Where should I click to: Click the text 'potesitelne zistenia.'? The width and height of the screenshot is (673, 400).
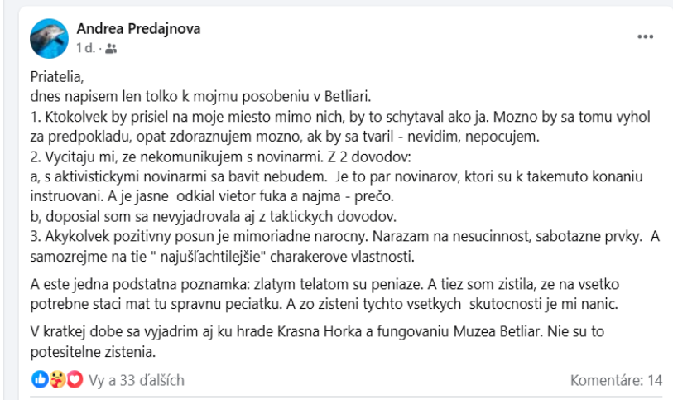(x=93, y=352)
